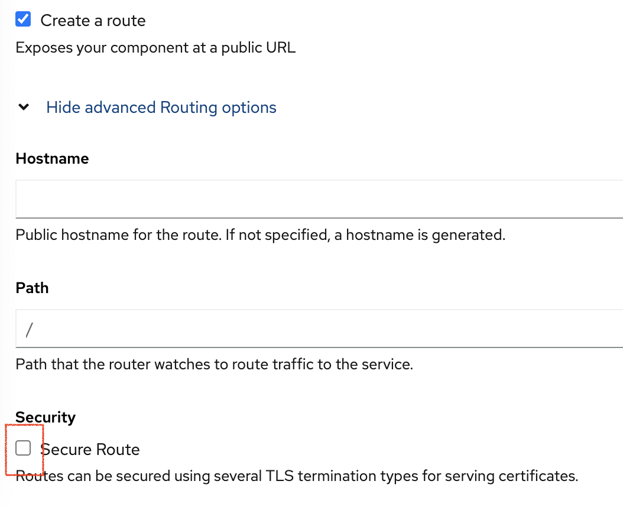Click the Secure Route label text
Image resolution: width=623 pixels, height=507 pixels.
click(90, 450)
